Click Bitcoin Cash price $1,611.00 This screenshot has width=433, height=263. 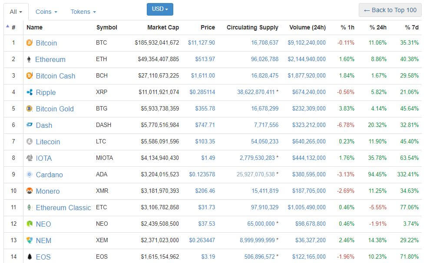[x=203, y=75]
